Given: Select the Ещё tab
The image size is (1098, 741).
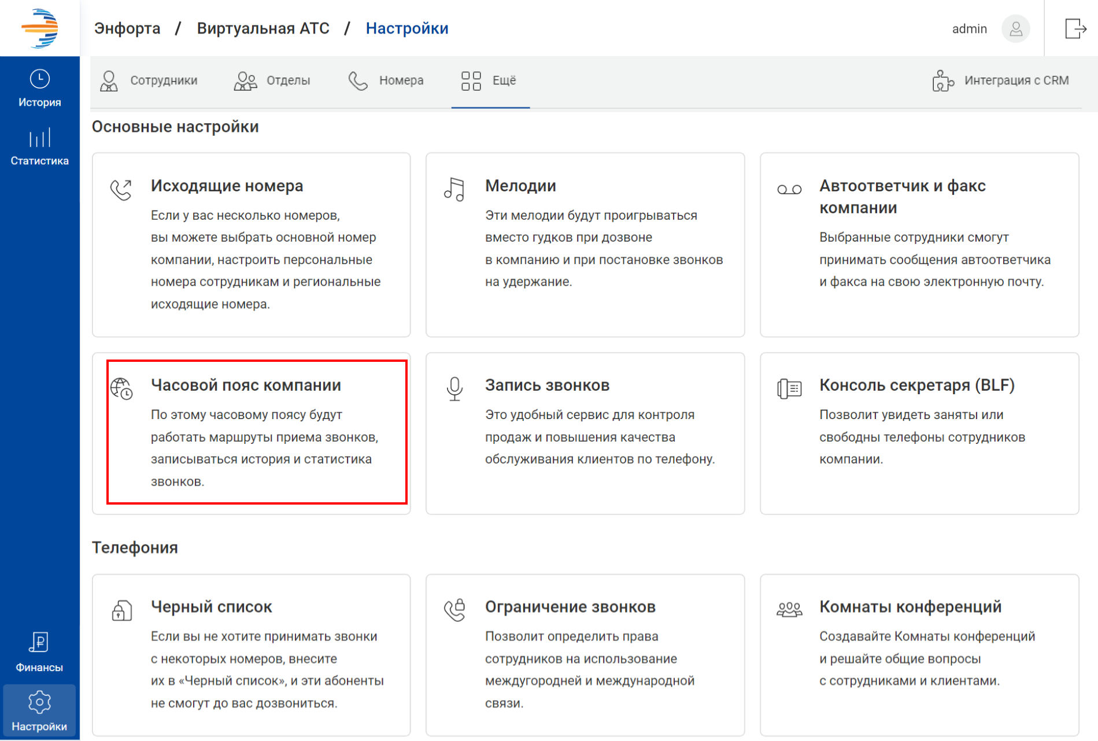Looking at the screenshot, I should click(x=490, y=81).
